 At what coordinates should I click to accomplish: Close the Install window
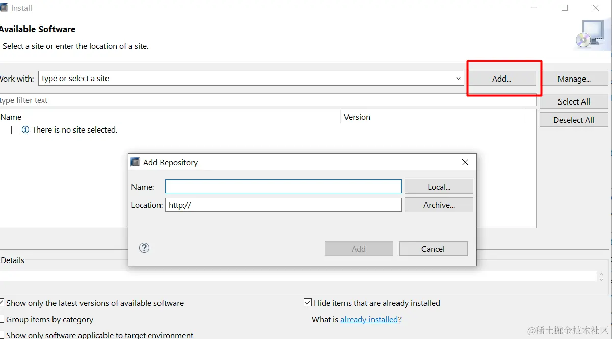[596, 8]
